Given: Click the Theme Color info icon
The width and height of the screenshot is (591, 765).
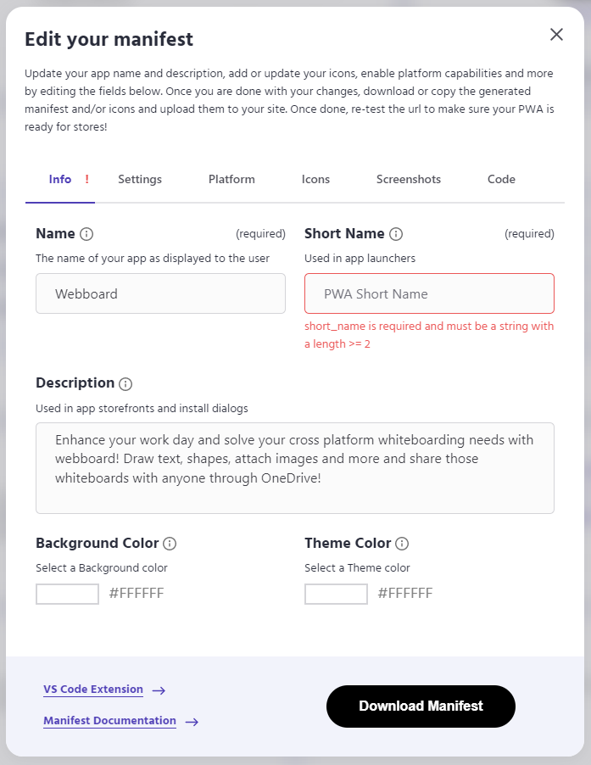Looking at the screenshot, I should point(402,544).
